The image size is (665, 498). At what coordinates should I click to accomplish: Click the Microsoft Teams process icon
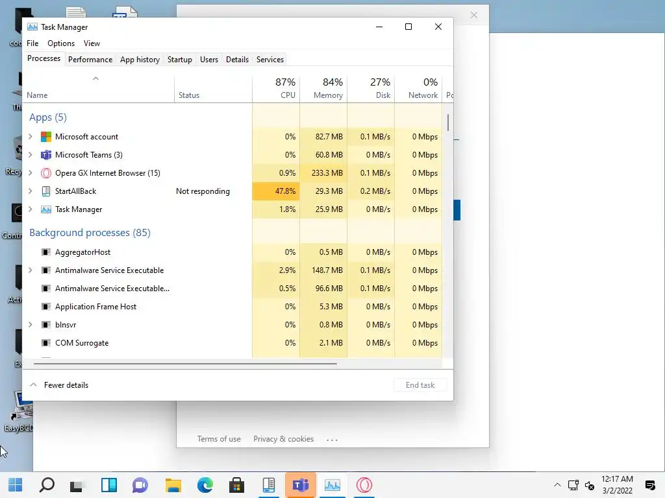(x=46, y=155)
